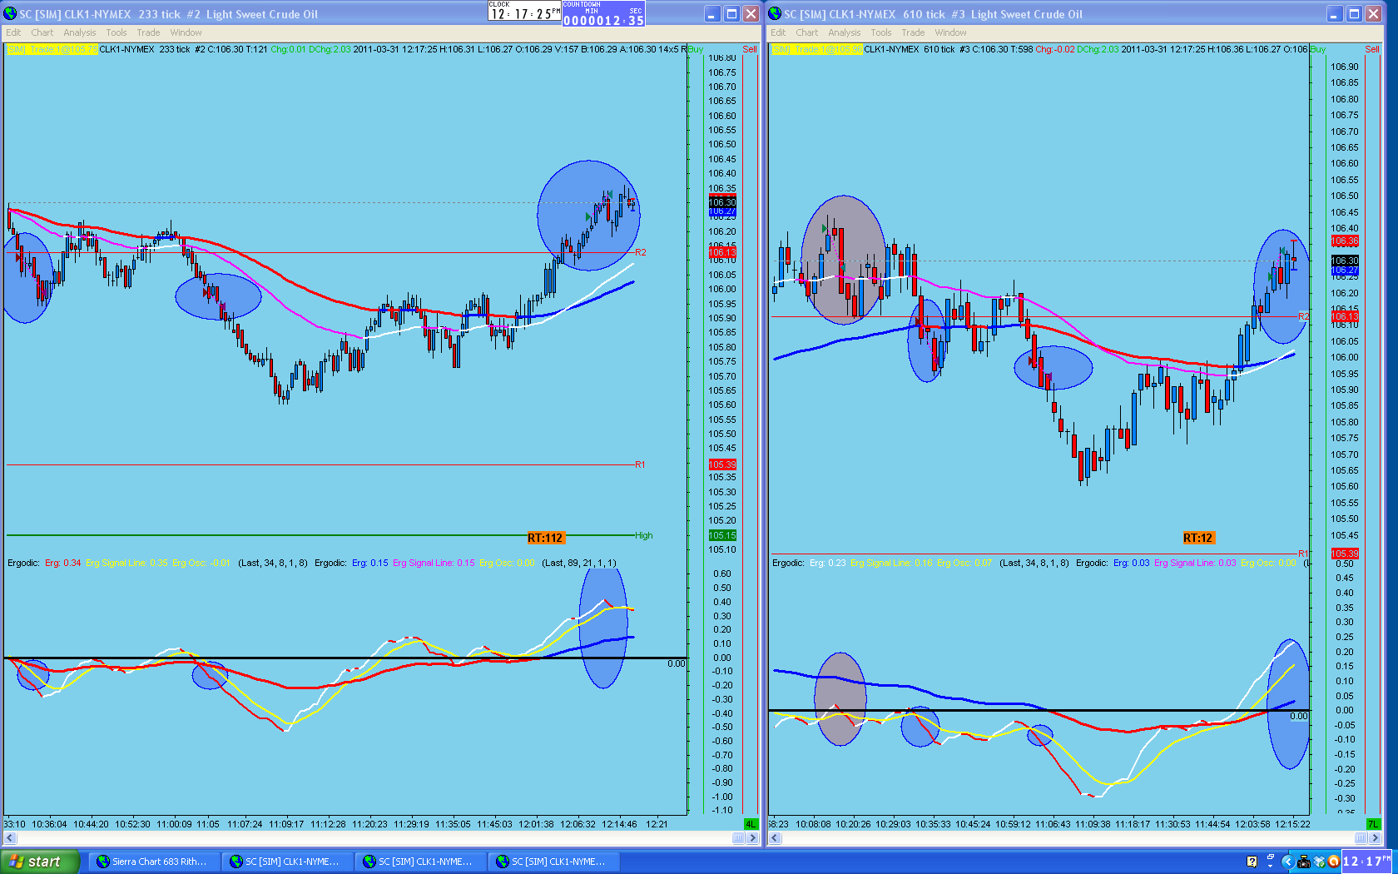The height and width of the screenshot is (874, 1398).
Task: Open Edit menu in 610 tick chart
Action: [778, 32]
